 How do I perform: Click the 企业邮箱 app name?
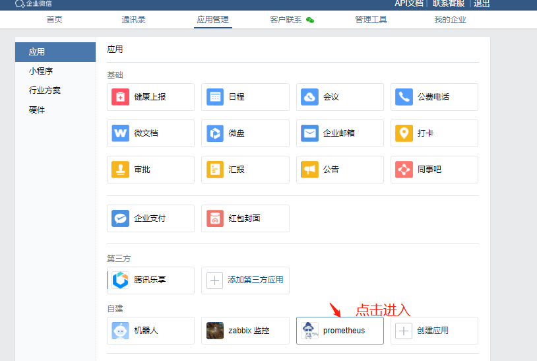pos(338,133)
